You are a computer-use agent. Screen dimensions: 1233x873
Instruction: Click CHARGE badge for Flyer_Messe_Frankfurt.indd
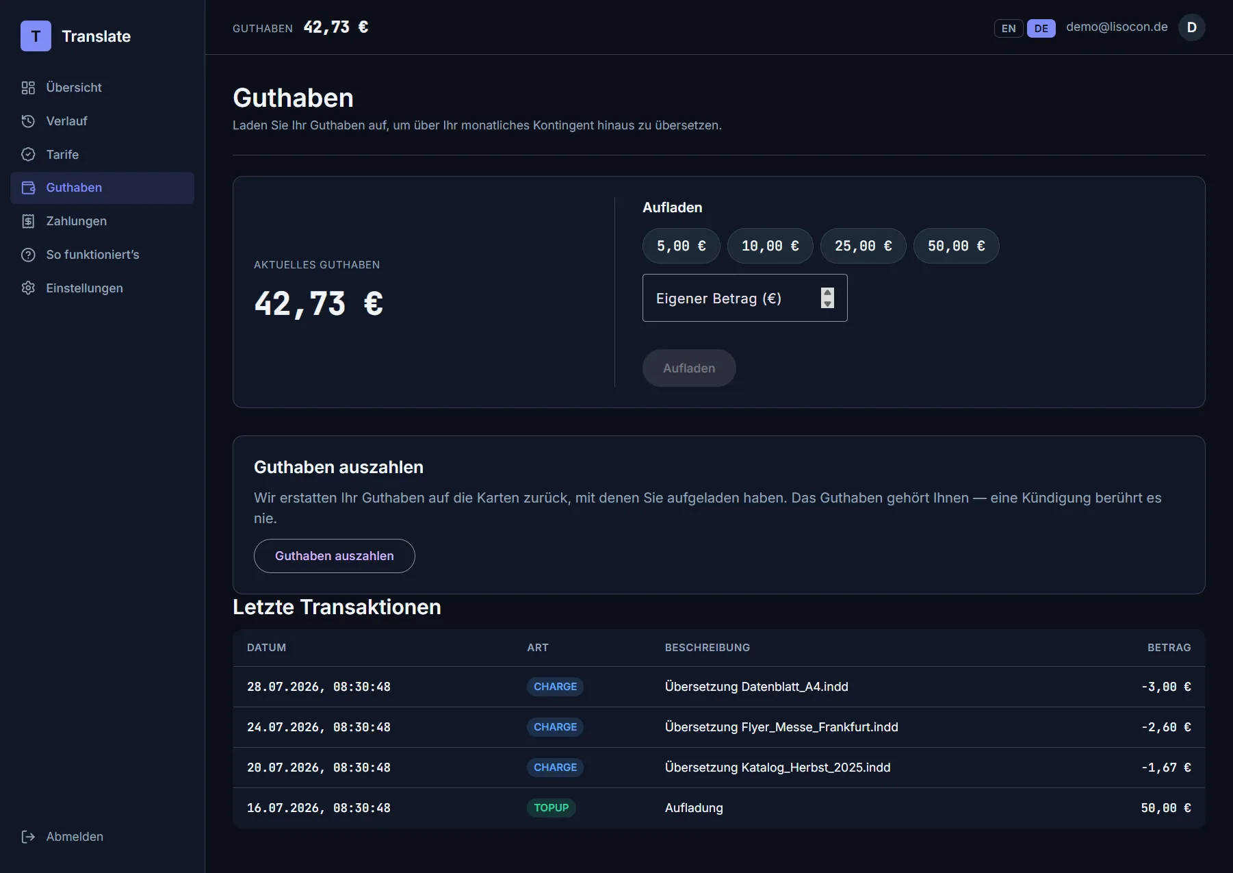tap(555, 727)
